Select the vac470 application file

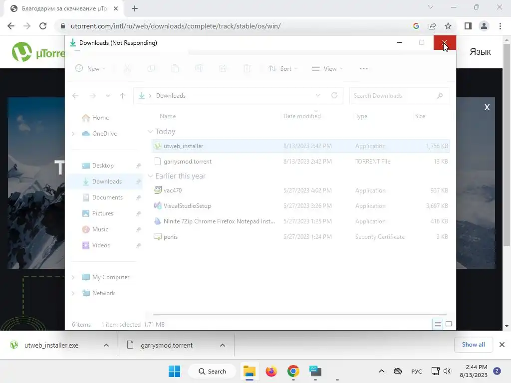tap(301, 190)
